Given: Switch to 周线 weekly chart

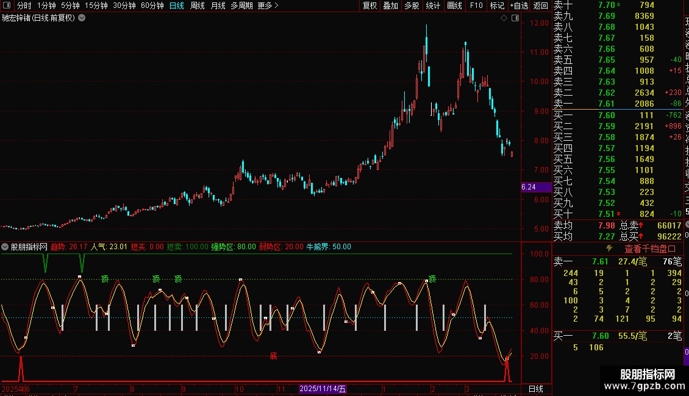Looking at the screenshot, I should 198,5.
